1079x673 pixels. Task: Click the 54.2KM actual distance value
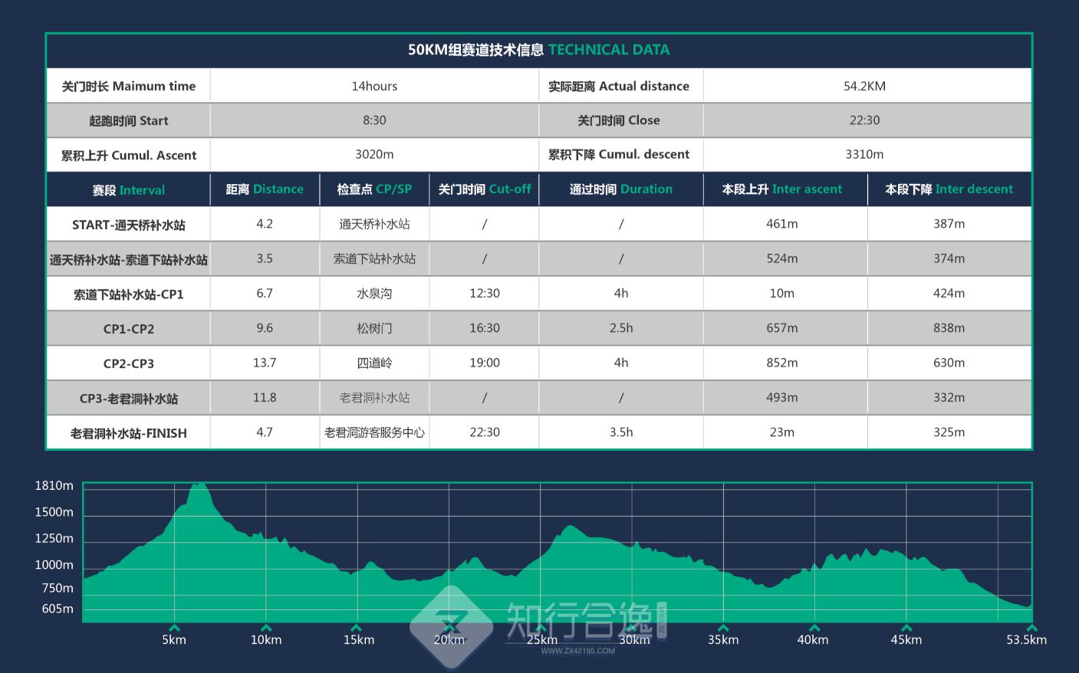[864, 86]
